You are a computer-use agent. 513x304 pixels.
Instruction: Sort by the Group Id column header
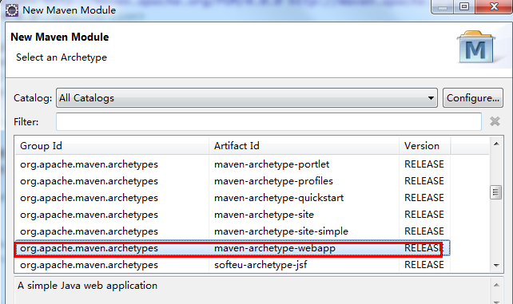pos(112,146)
